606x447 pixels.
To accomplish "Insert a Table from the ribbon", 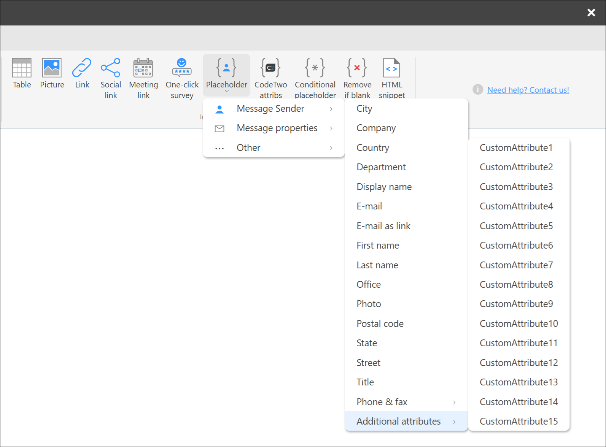I will point(22,74).
